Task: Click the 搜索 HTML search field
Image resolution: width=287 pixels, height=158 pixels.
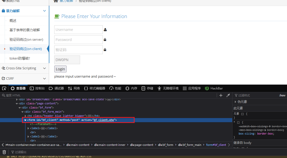Action: tap(109, 95)
